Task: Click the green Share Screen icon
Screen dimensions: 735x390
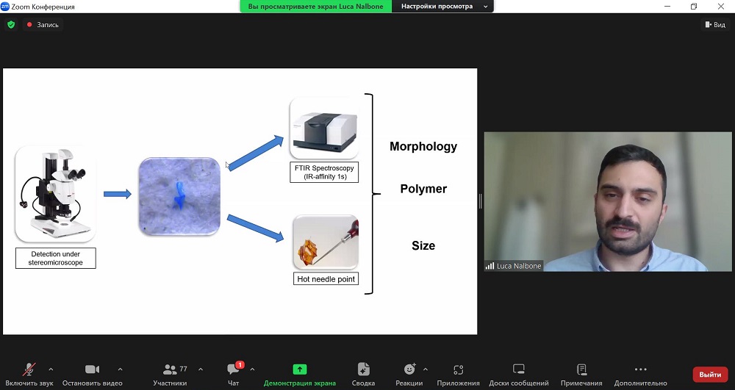Action: coord(299,369)
